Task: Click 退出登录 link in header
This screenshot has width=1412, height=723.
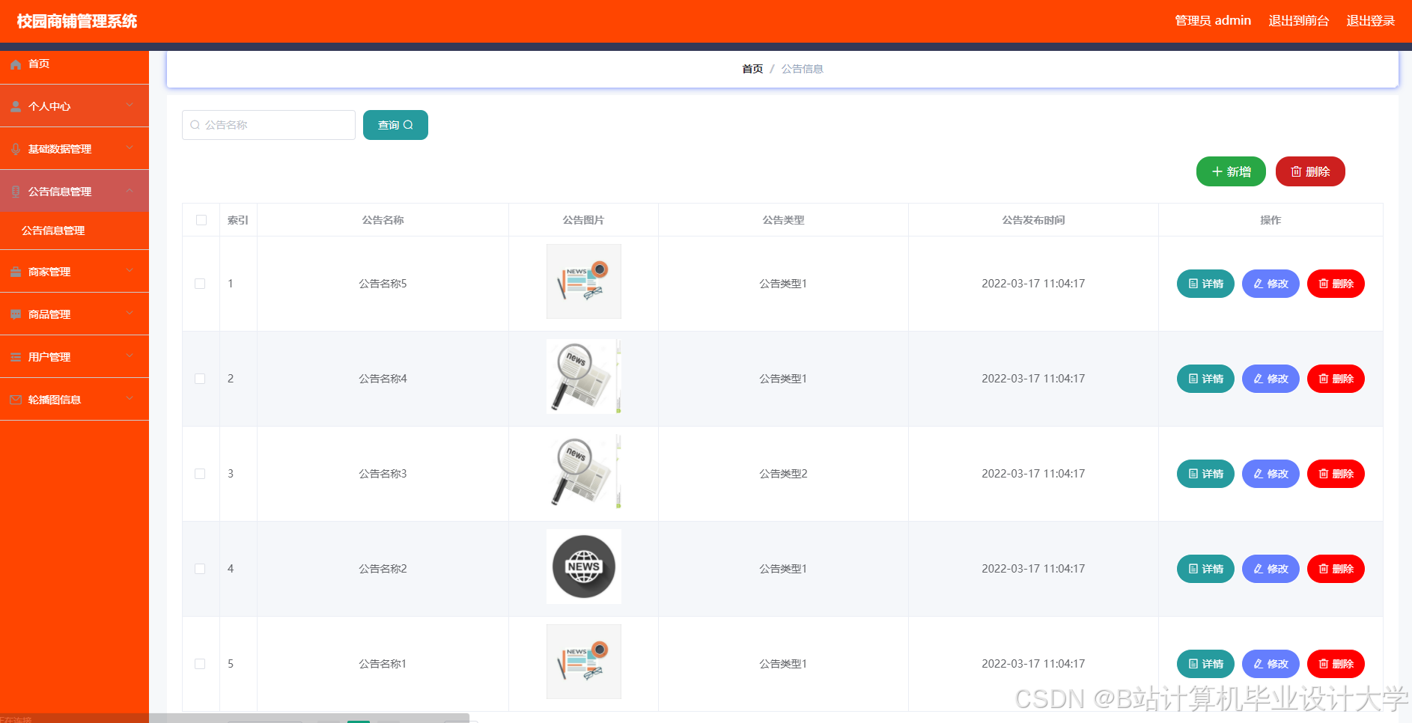Action: pos(1371,21)
